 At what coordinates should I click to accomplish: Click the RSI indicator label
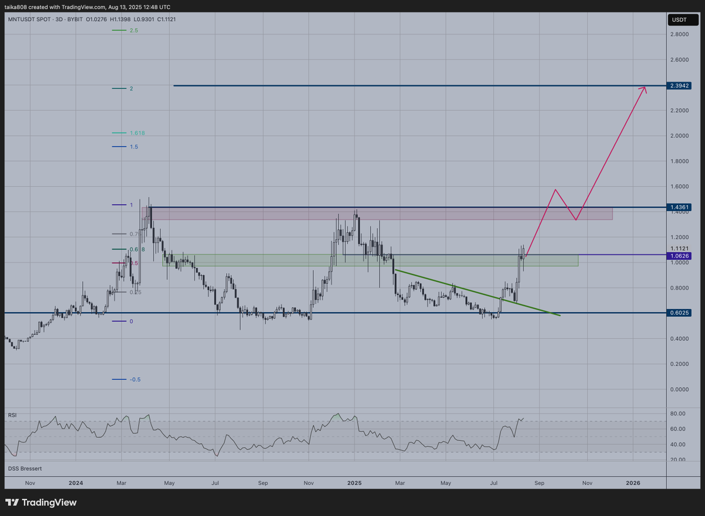coord(12,415)
